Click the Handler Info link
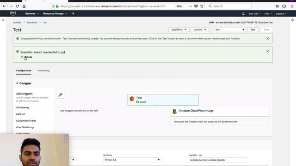This screenshot has height=166, width=296. [200, 155]
